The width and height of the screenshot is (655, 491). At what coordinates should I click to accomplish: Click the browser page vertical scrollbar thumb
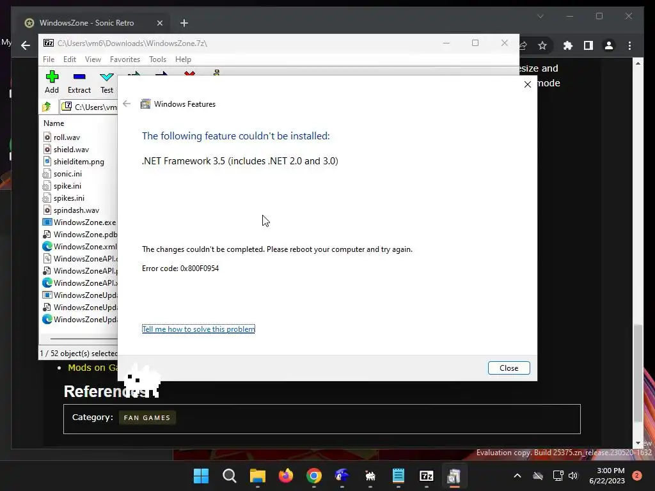(638, 373)
